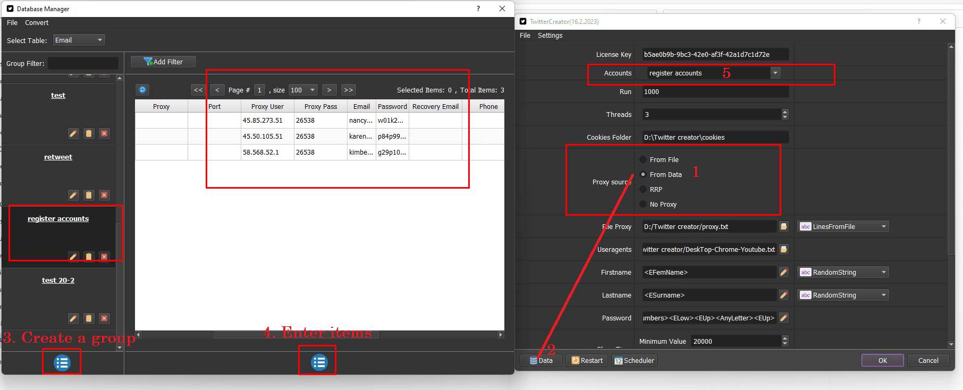Open TwitterCreator help question mark
The width and height of the screenshot is (963, 390).
[x=918, y=21]
